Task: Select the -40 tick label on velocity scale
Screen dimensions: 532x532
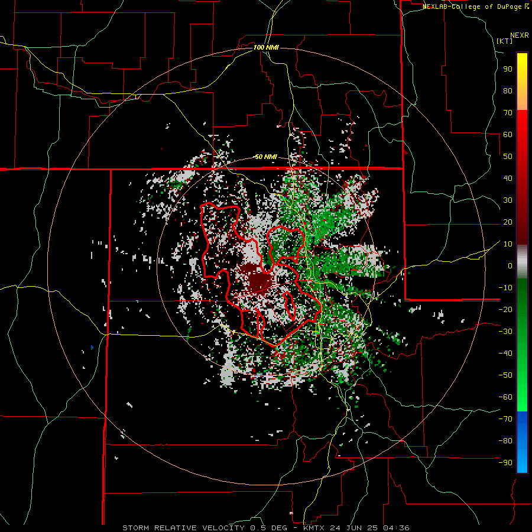Action: click(x=505, y=353)
